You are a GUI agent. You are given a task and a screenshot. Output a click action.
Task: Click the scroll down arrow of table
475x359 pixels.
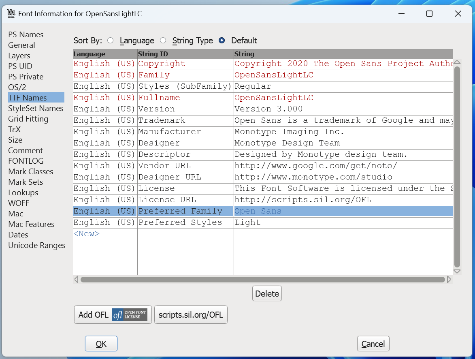coord(457,271)
